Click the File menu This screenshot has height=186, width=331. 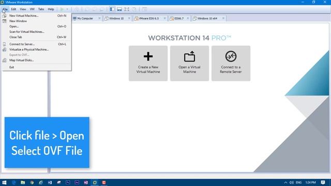pyautogui.click(x=5, y=9)
